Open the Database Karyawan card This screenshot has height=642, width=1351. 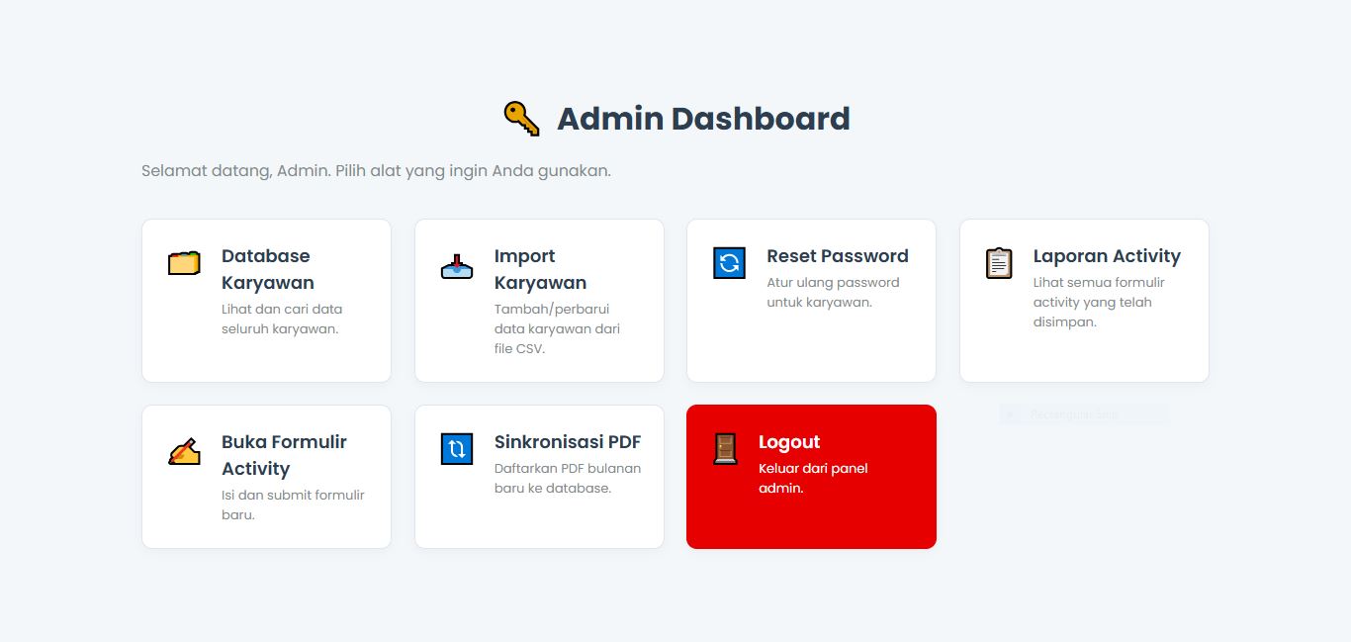(266, 299)
